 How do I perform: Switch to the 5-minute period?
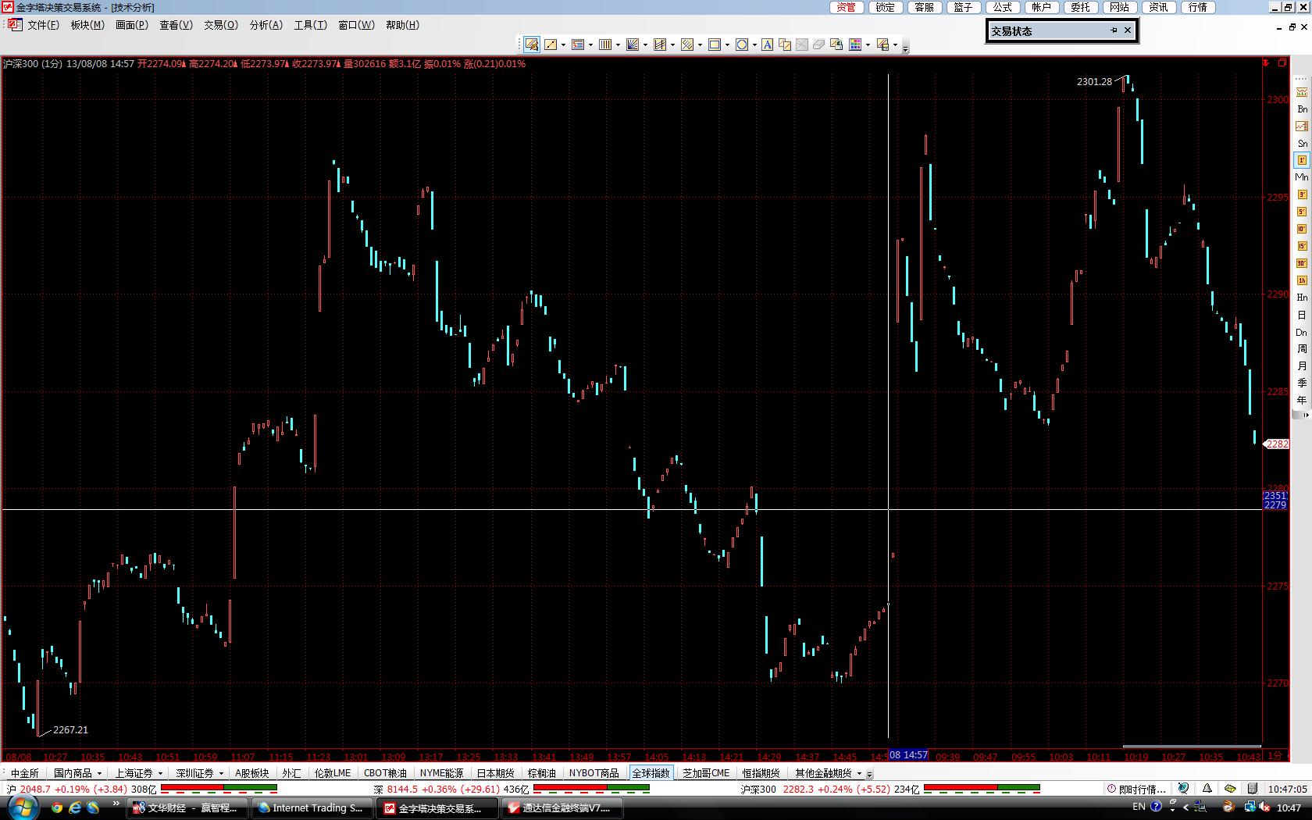(x=1302, y=212)
